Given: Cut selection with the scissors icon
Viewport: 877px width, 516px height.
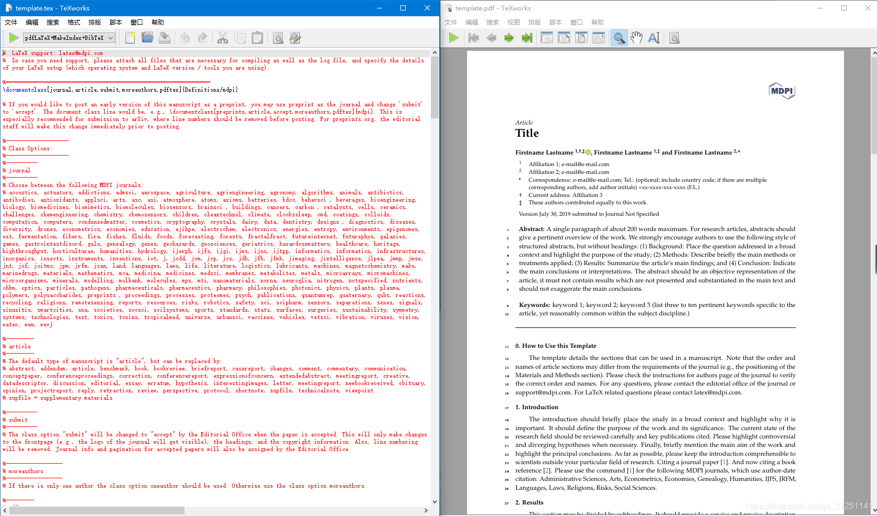Looking at the screenshot, I should pos(223,38).
